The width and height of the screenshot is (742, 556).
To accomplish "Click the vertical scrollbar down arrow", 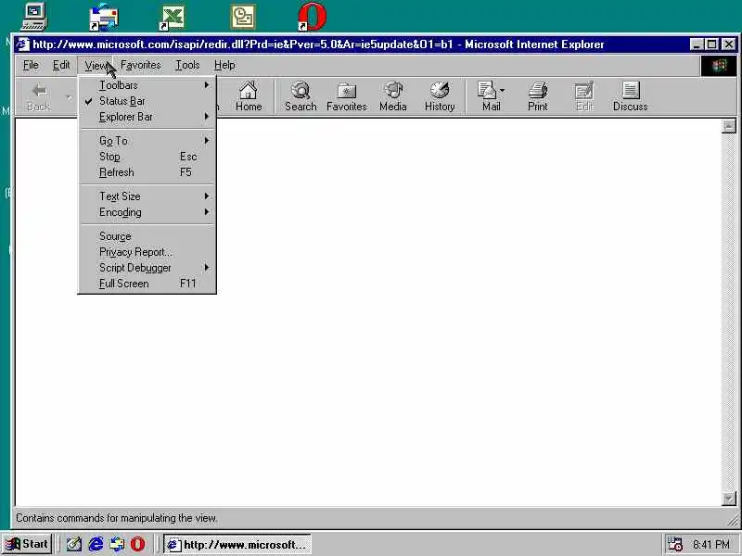I will 729,499.
